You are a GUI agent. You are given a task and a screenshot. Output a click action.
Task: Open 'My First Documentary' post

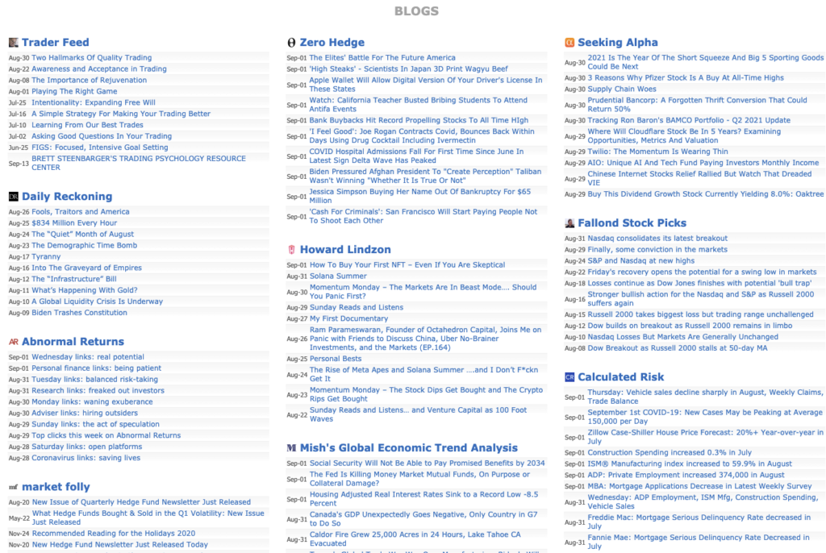(x=348, y=318)
